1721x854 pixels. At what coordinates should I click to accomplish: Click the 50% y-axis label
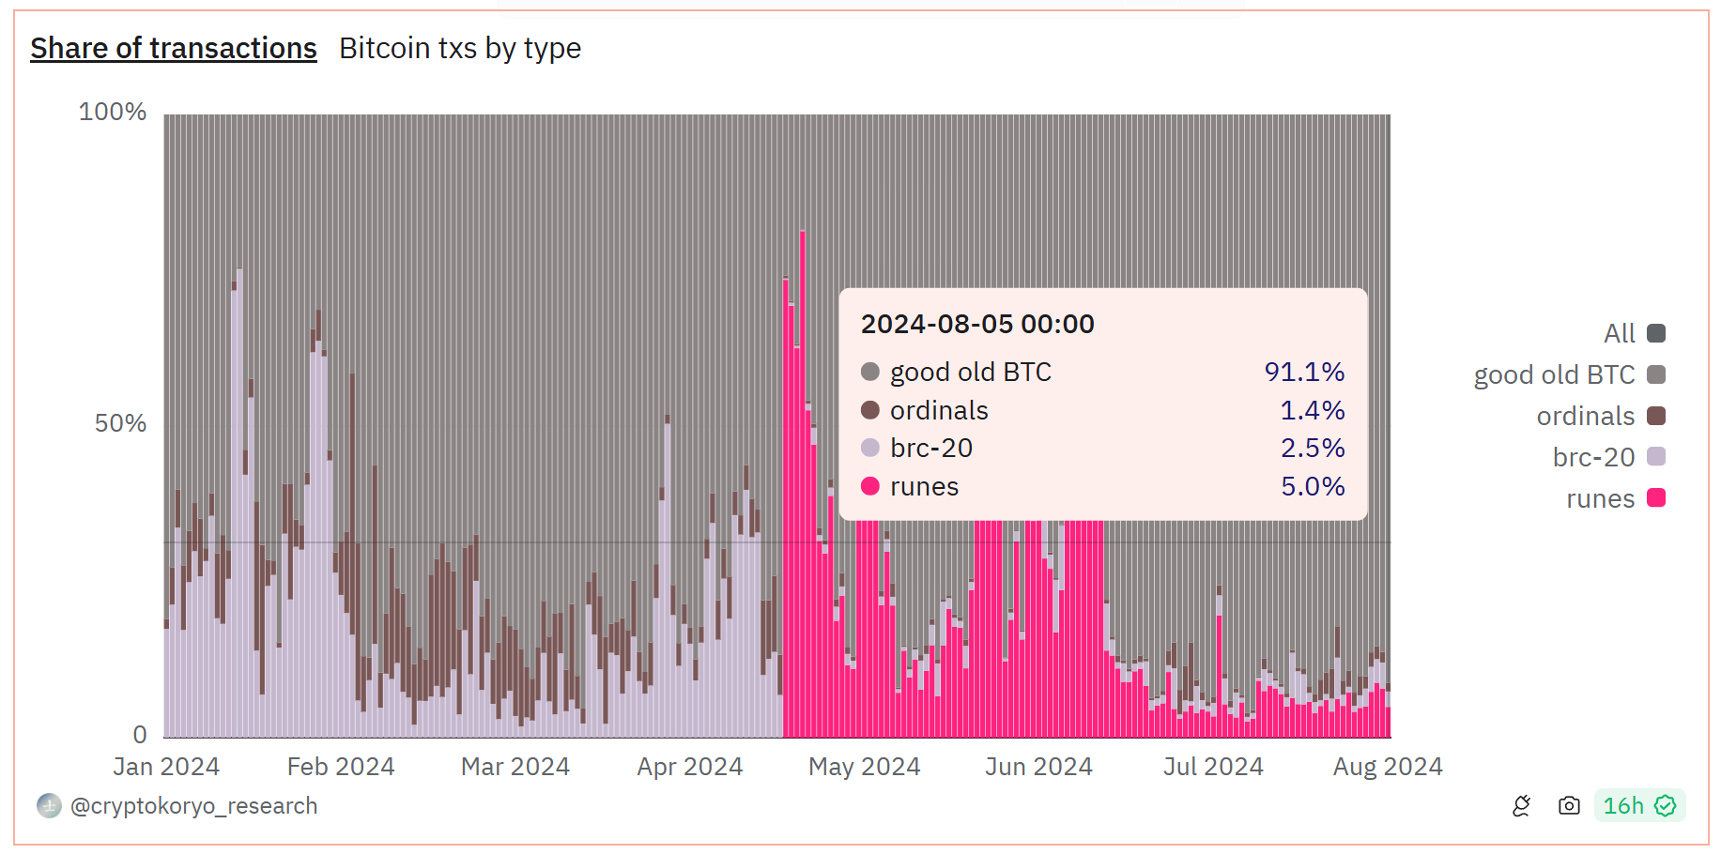120,423
